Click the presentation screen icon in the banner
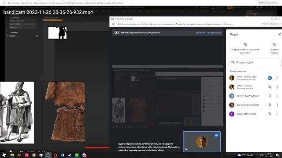 pyautogui.click(x=116, y=32)
